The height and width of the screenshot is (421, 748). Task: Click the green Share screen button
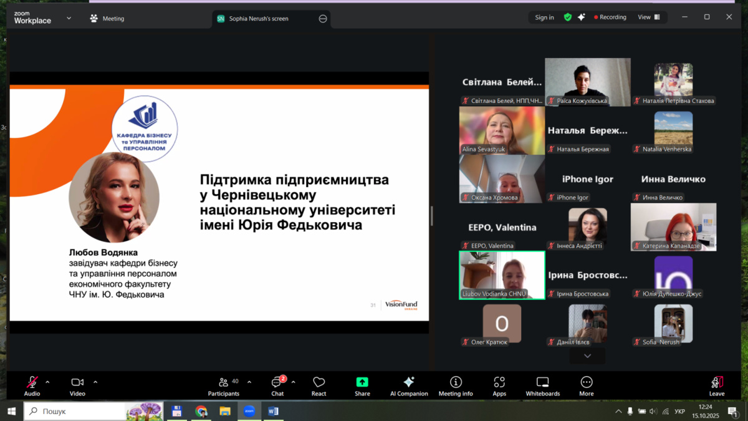(362, 385)
